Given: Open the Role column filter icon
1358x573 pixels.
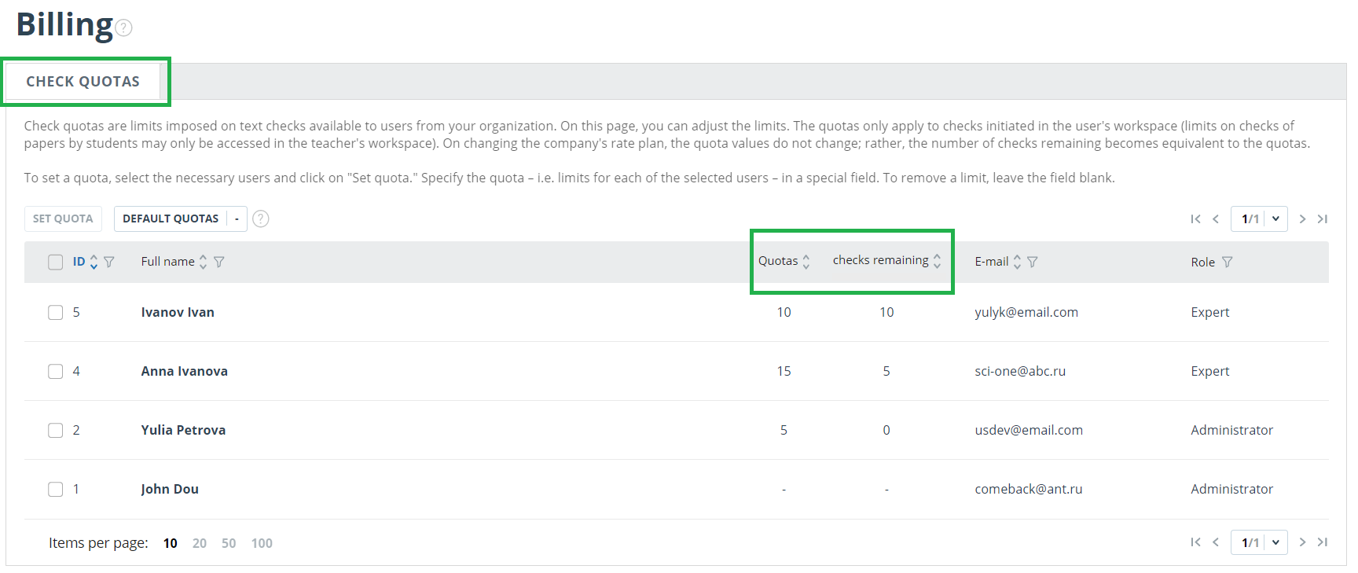Looking at the screenshot, I should click(1228, 262).
